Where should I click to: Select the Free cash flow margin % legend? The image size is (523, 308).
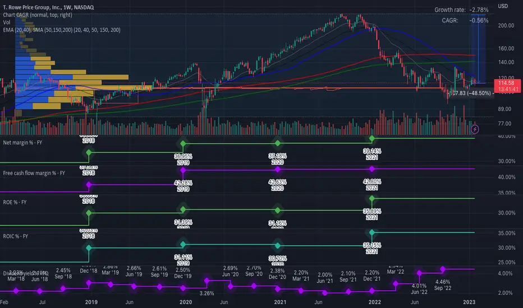point(34,173)
